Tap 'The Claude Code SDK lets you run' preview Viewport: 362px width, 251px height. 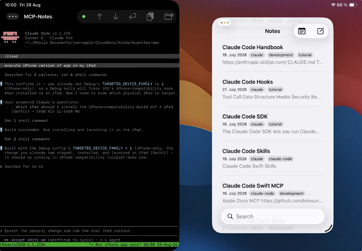click(x=271, y=131)
